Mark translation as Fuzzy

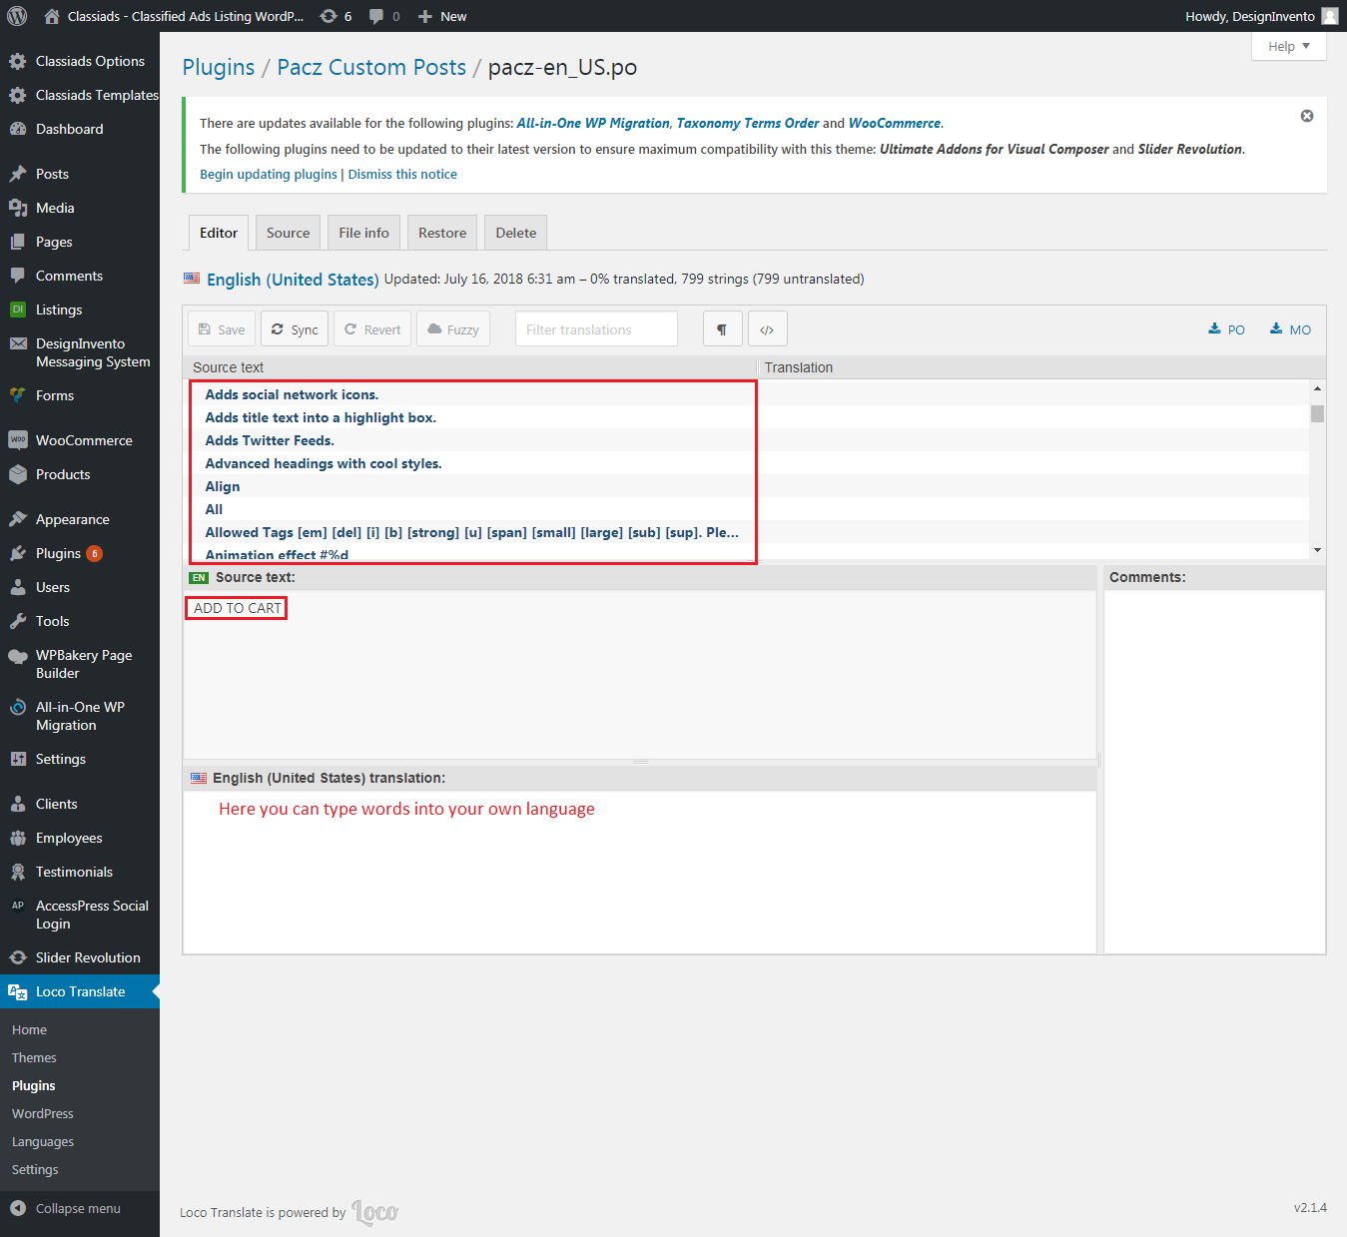coord(453,329)
